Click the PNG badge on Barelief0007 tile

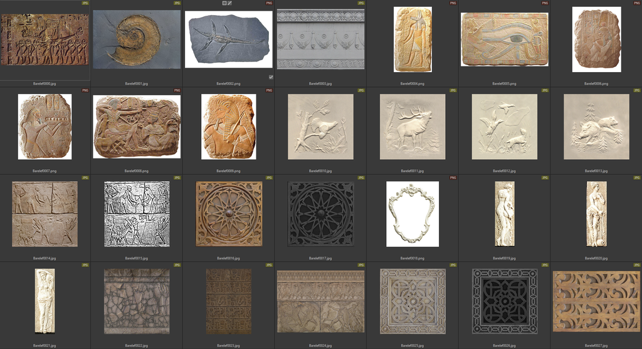(85, 90)
